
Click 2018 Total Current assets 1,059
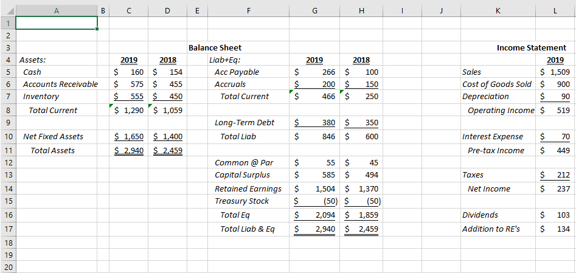point(167,110)
